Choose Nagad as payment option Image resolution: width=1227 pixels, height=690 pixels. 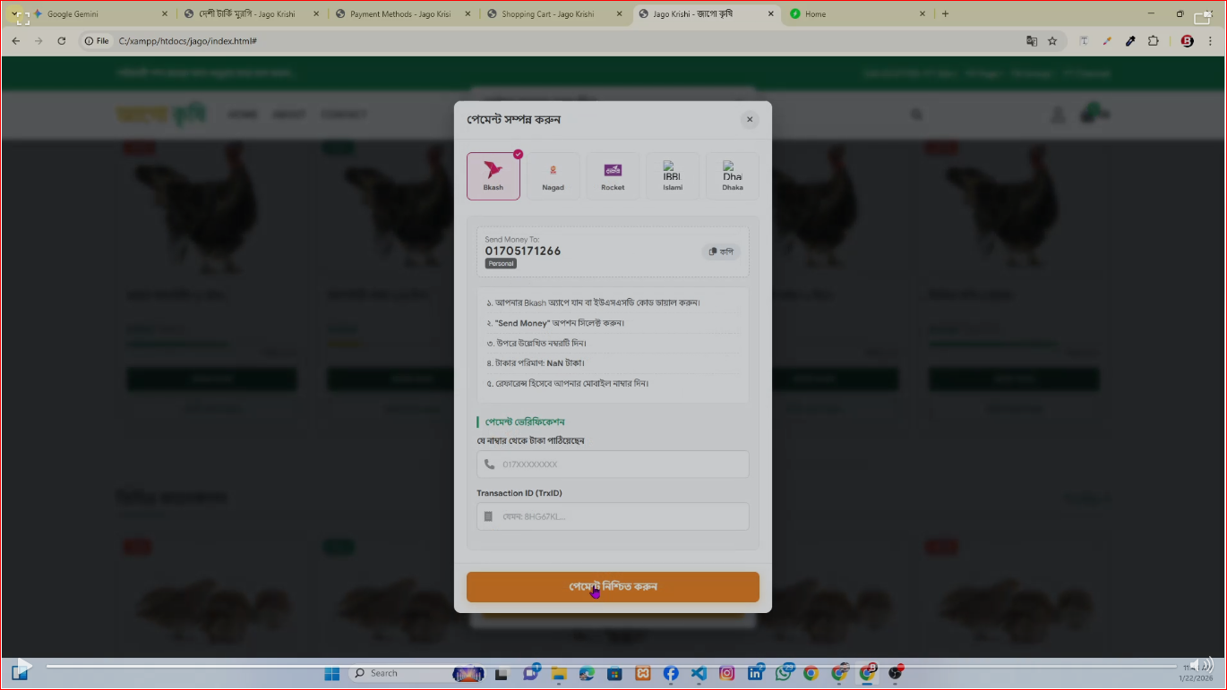pos(553,175)
